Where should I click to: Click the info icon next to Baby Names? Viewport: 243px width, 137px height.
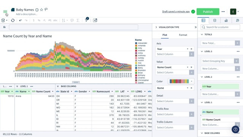37,10
